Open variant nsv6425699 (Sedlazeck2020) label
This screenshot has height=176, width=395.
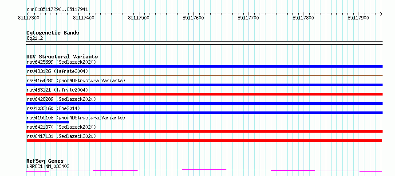click(61, 62)
